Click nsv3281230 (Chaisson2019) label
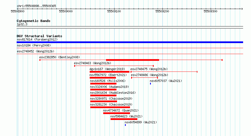This screenshot has height=136, width=251. 111,104
